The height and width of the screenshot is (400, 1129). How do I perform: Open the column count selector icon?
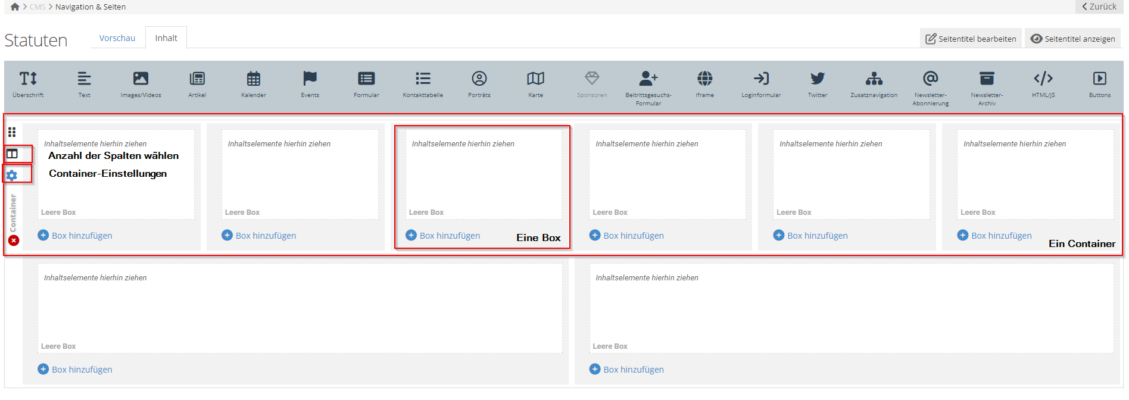coord(12,154)
